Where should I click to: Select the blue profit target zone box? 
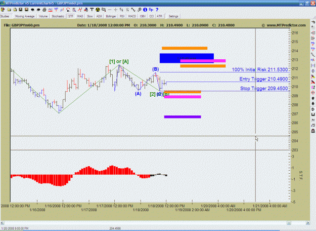187,58
